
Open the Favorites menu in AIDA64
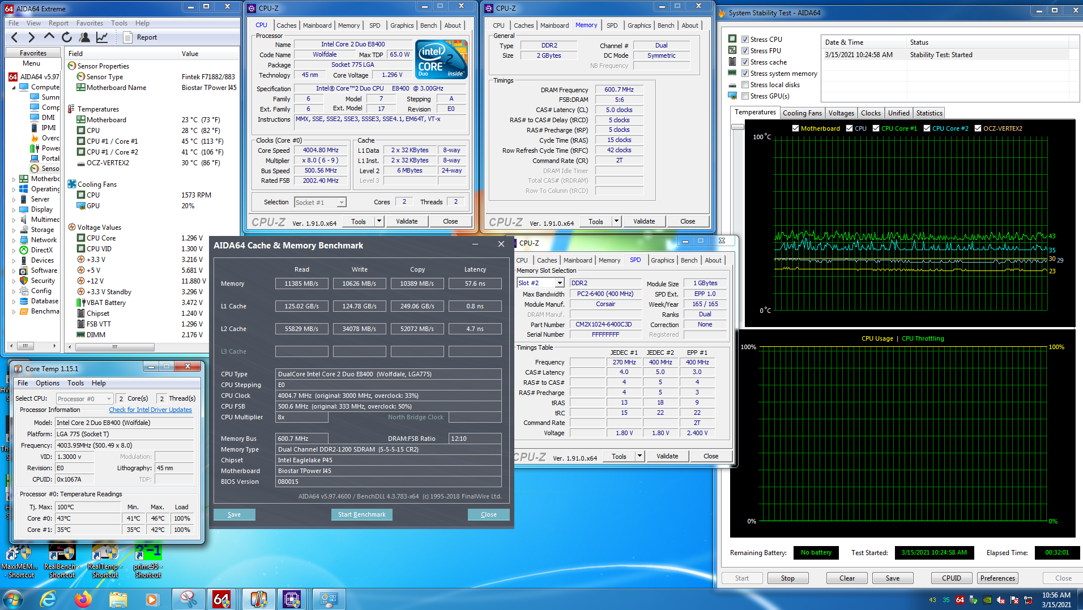89,23
